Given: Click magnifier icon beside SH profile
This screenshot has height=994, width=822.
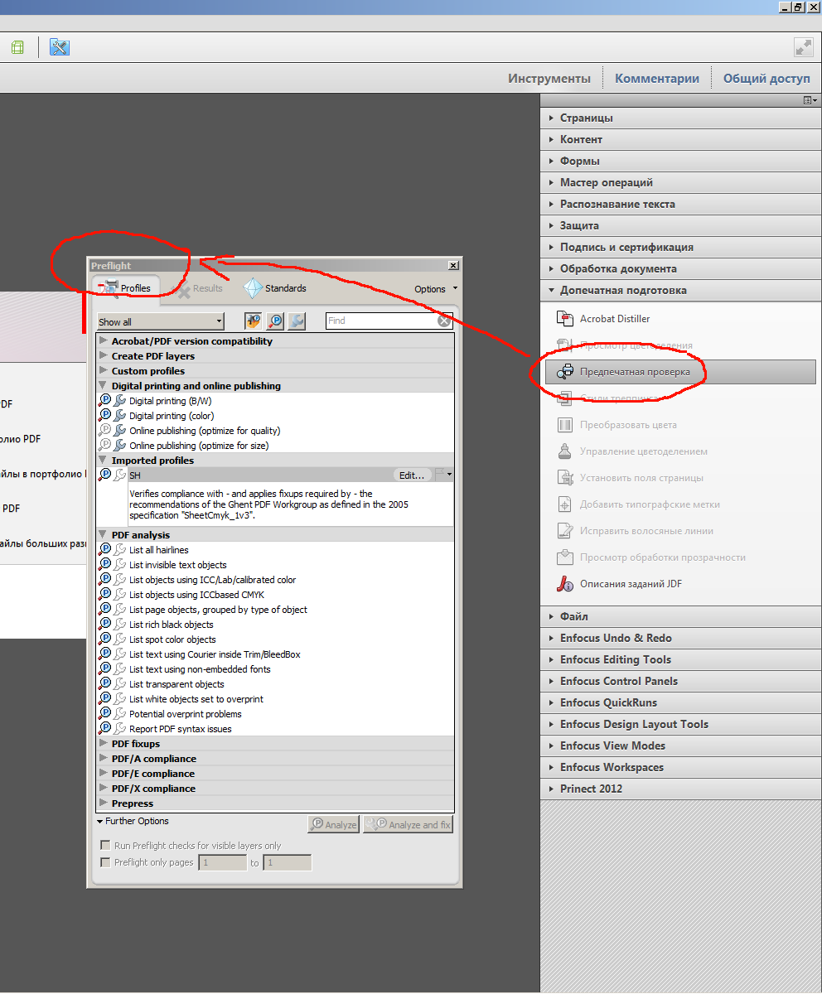Looking at the screenshot, I should click(105, 475).
